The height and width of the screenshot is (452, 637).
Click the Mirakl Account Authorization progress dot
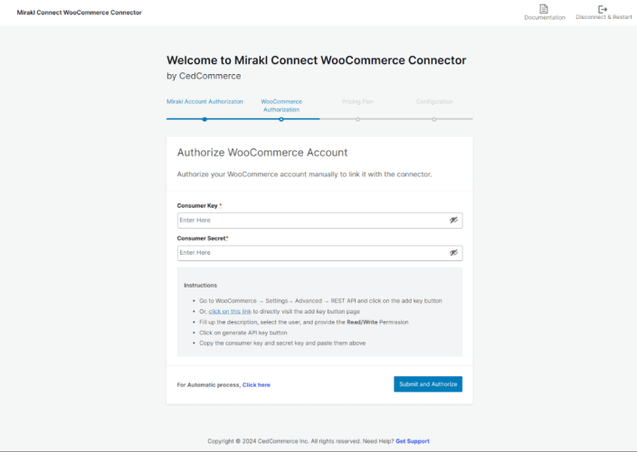click(x=204, y=118)
